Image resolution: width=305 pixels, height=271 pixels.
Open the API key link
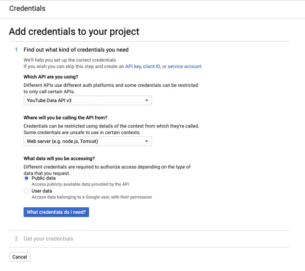[133, 67]
